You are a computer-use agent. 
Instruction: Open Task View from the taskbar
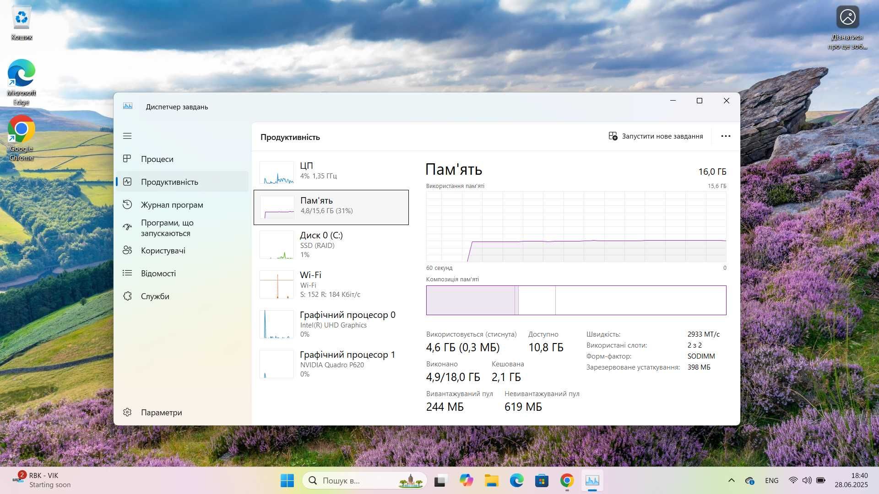point(440,481)
